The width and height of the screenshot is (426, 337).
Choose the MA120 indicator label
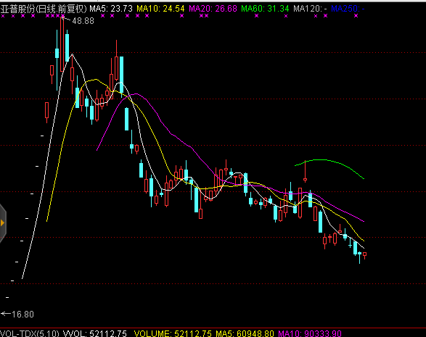coord(310,9)
